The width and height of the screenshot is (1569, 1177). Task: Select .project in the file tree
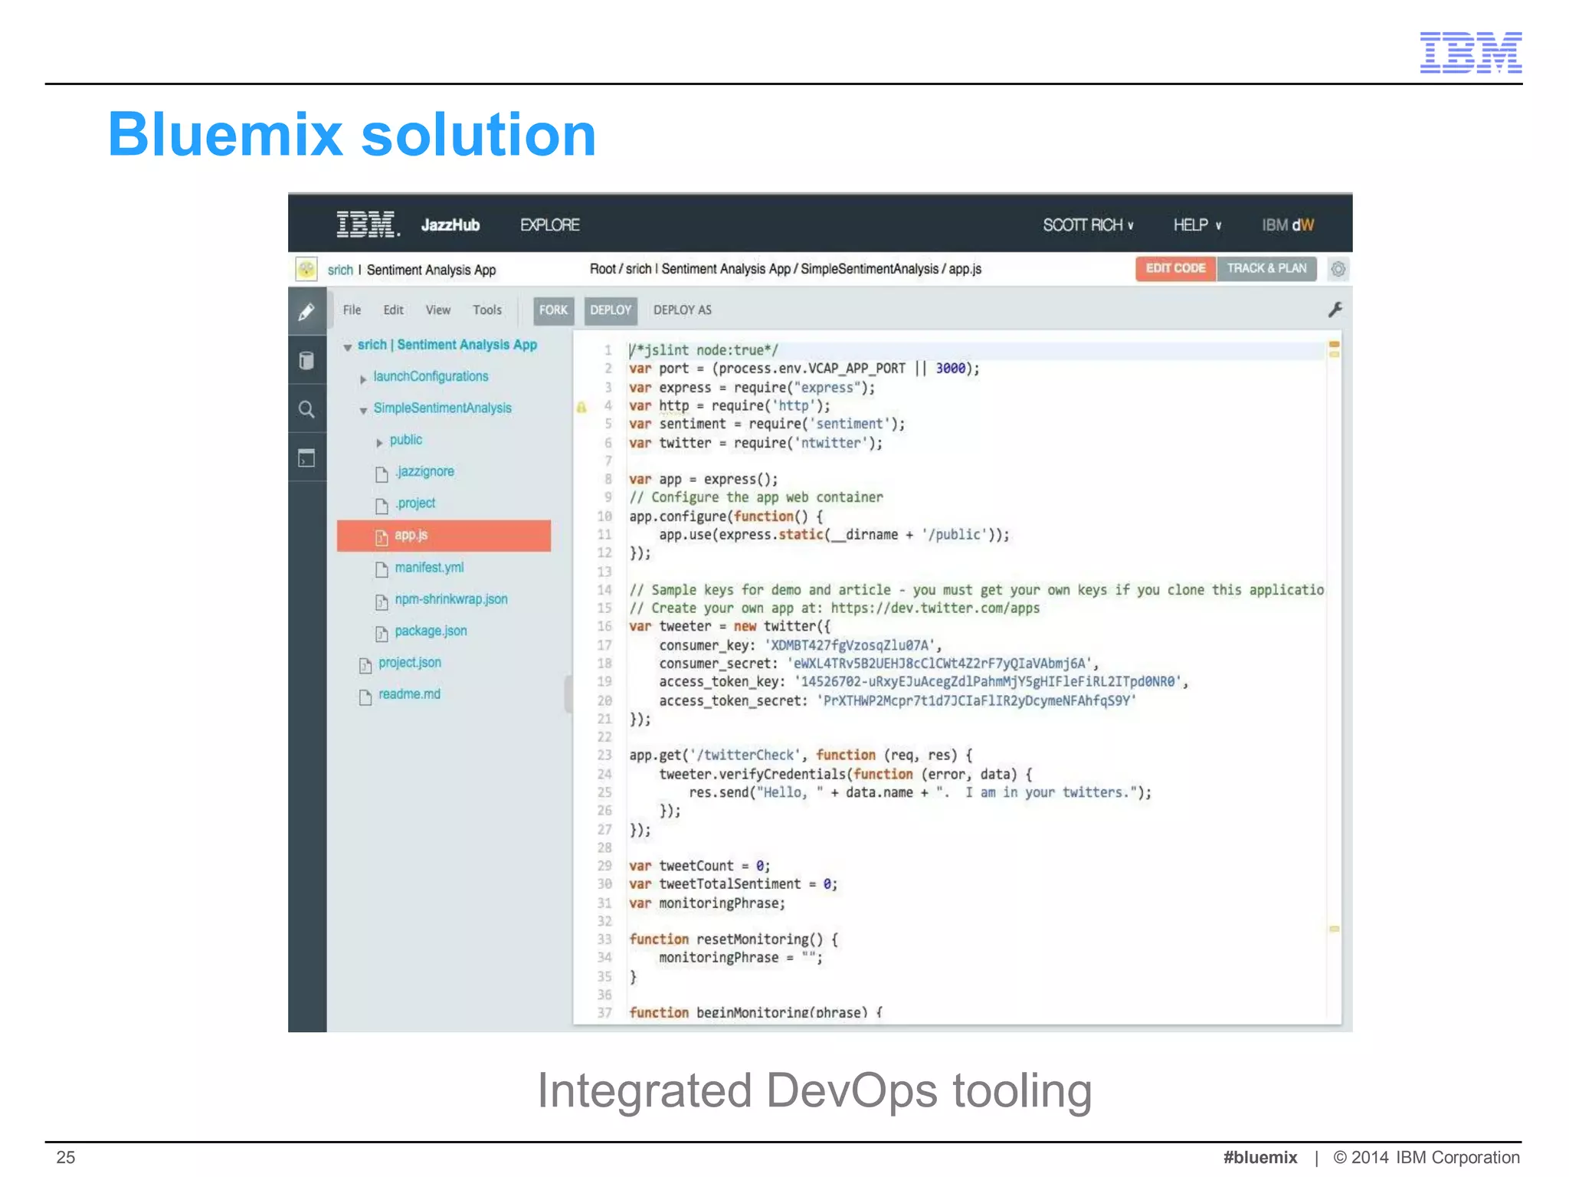click(415, 503)
